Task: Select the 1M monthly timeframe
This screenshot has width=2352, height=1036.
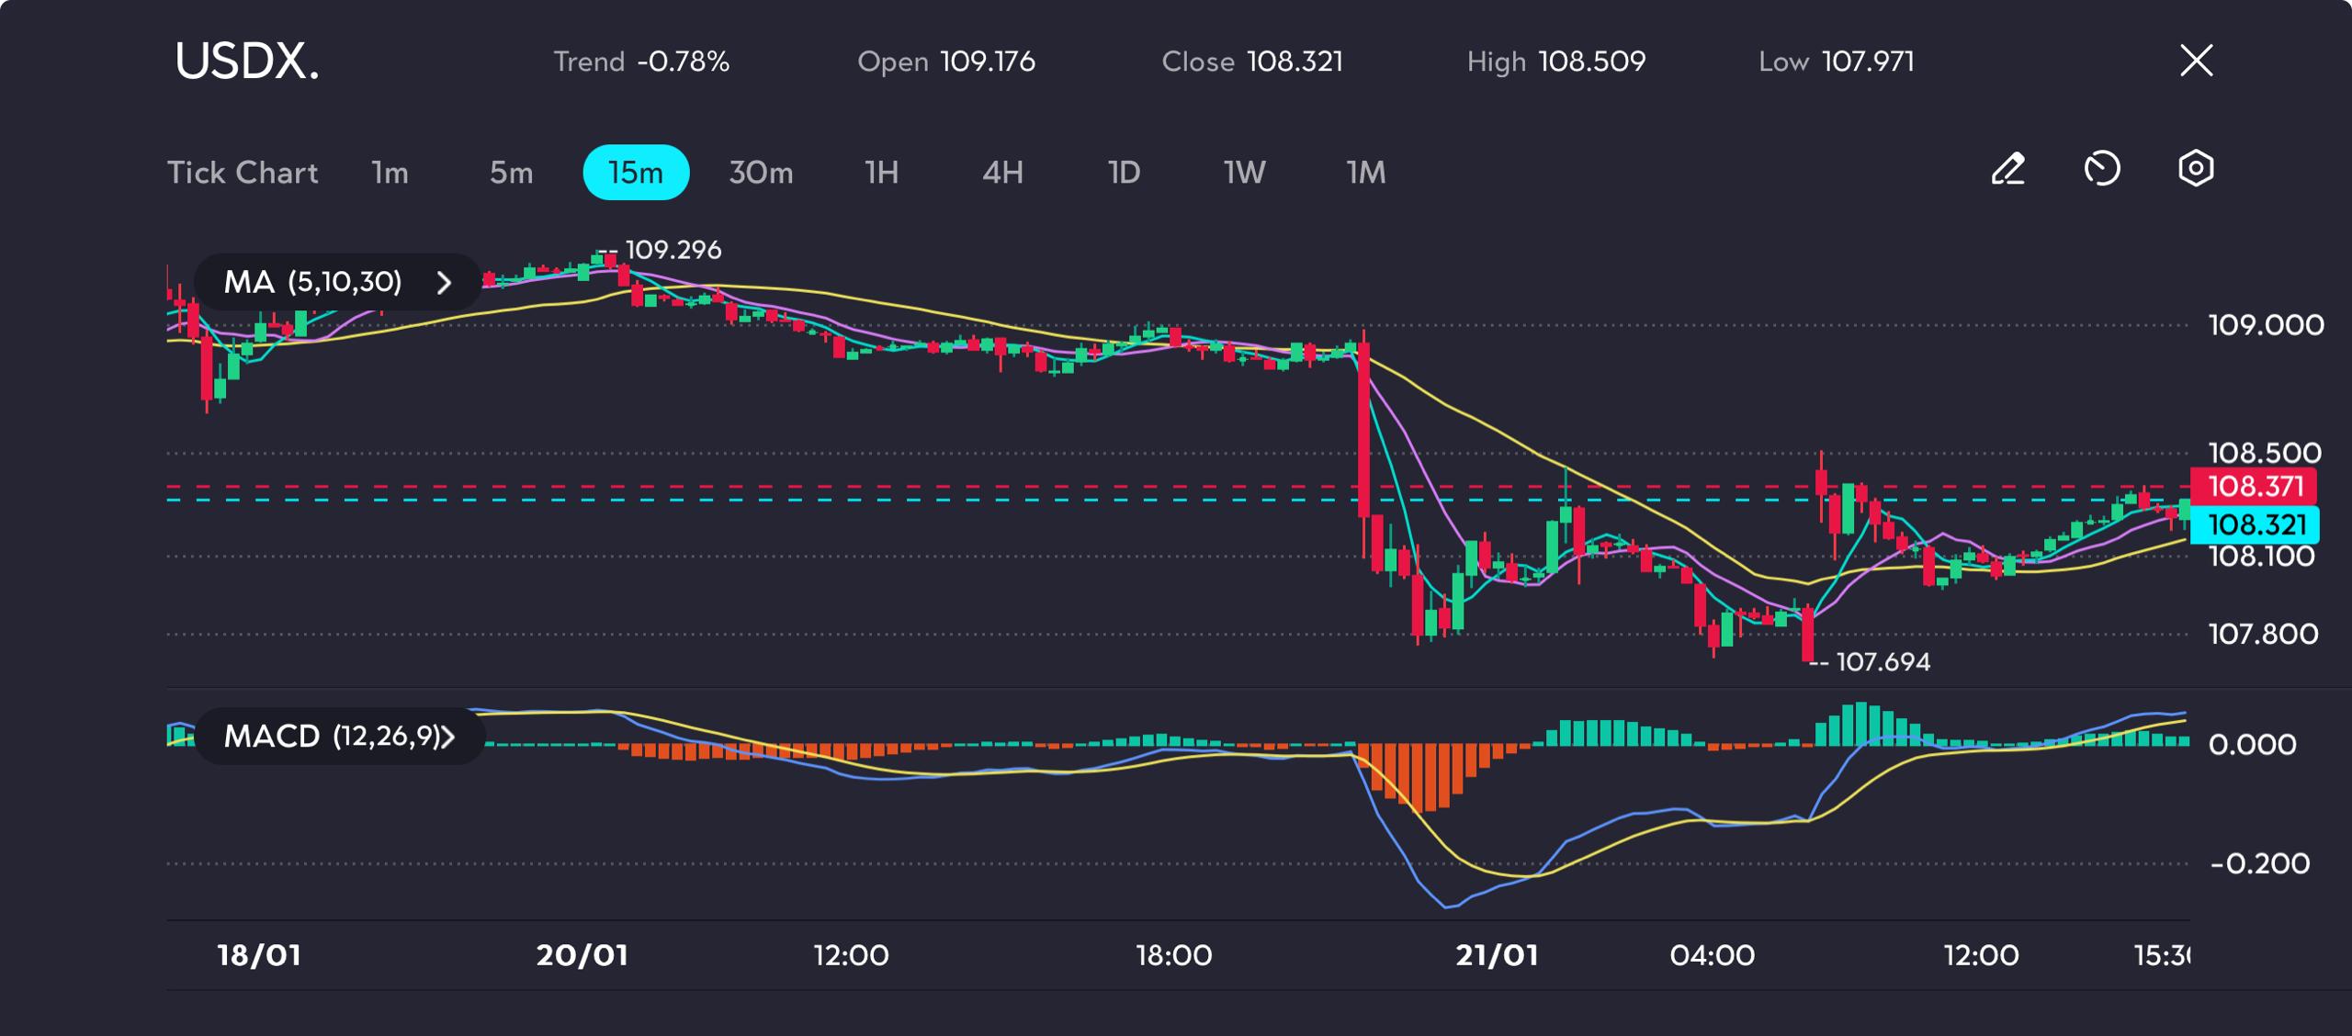Action: pos(1366,173)
